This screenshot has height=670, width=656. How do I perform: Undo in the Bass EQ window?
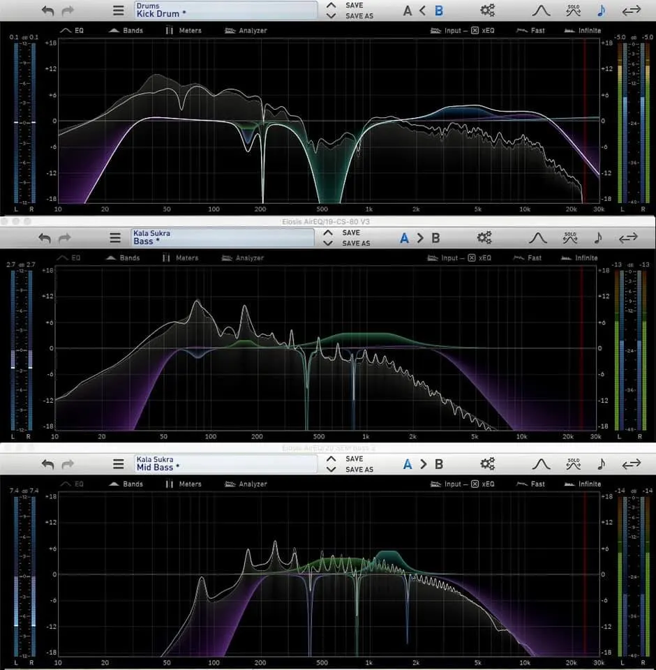45,238
